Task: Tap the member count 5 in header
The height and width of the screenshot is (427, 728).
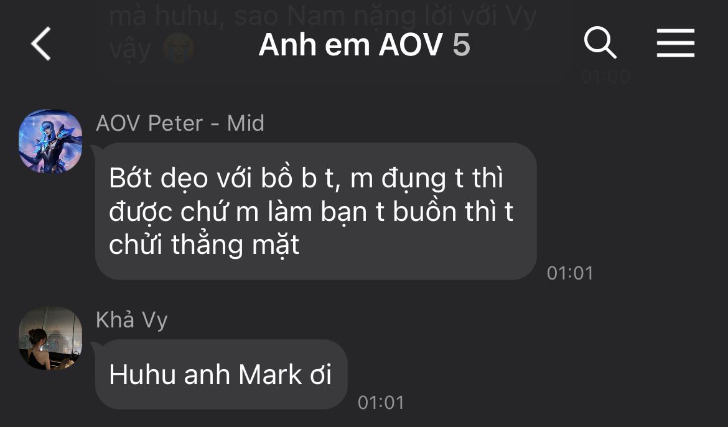Action: point(461,45)
